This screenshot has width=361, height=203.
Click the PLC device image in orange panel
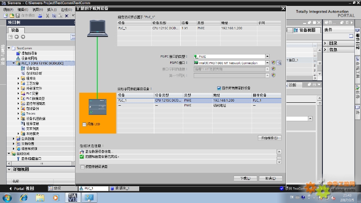tap(98, 107)
